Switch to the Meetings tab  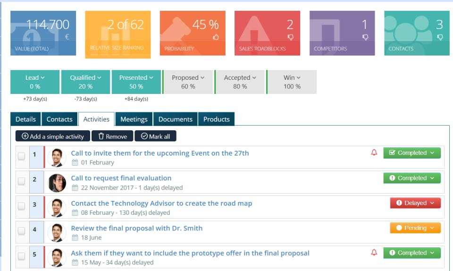134,119
